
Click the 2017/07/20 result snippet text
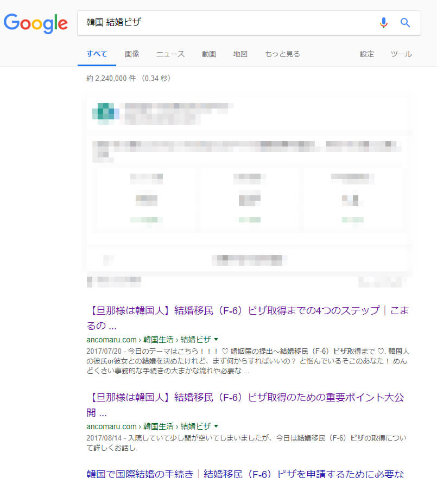point(248,361)
